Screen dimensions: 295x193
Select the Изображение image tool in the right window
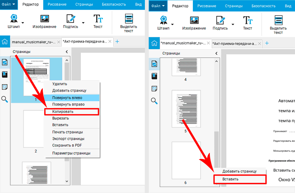[x=194, y=20]
